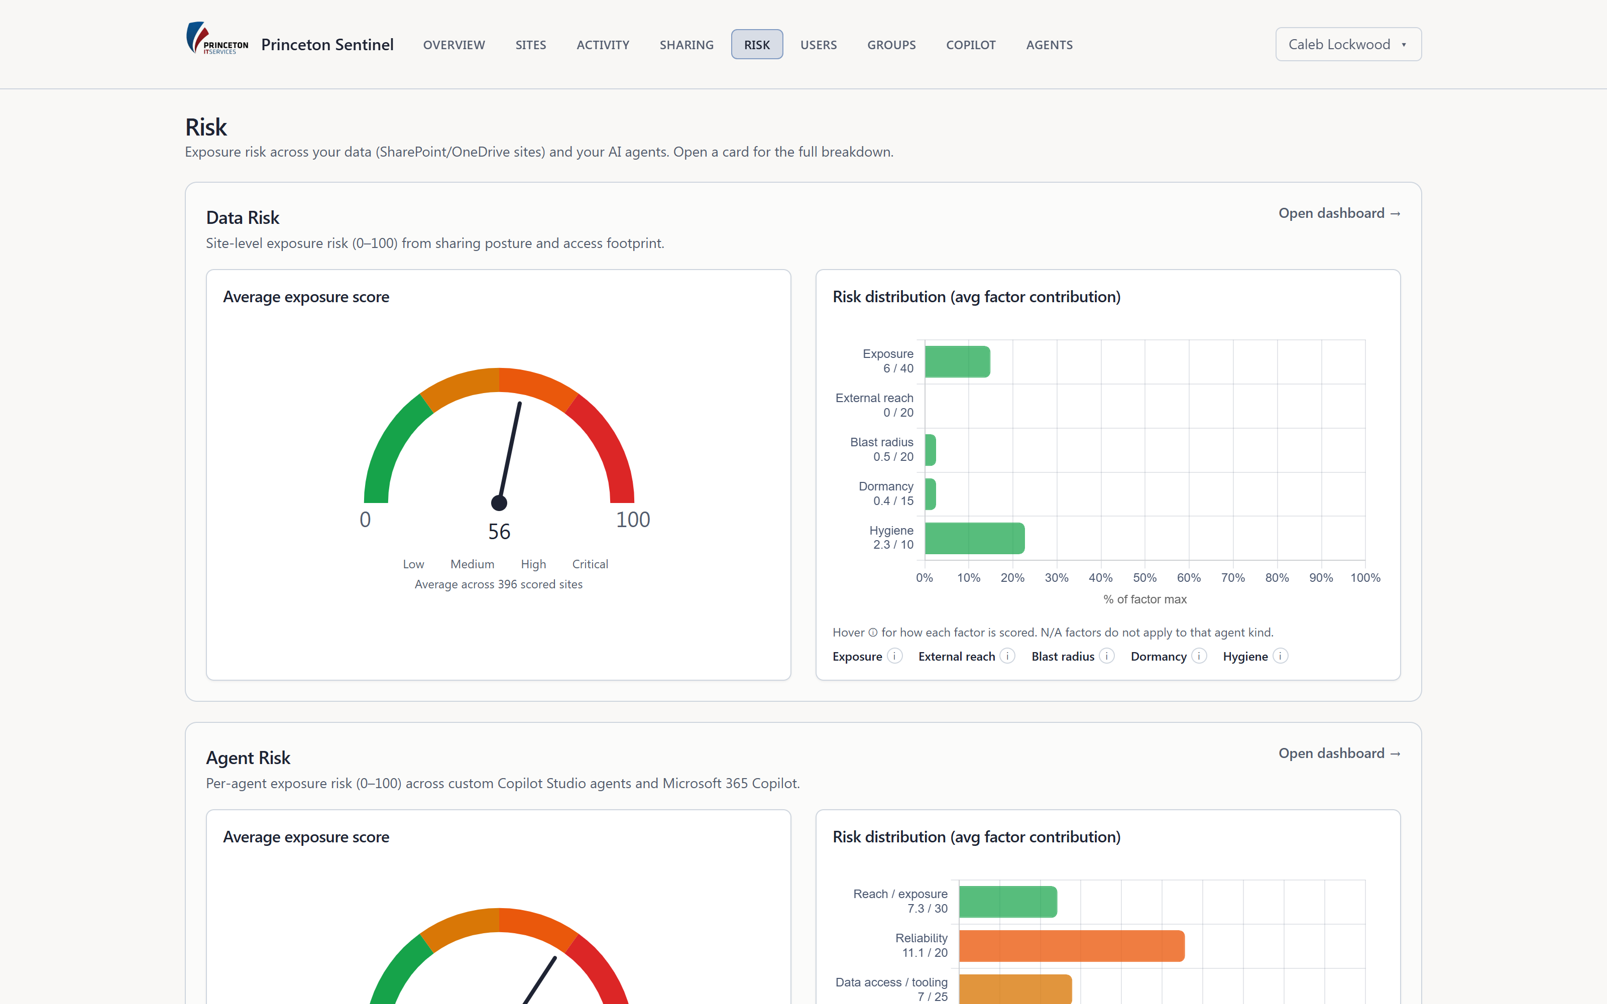Open the Users tab
This screenshot has width=1607, height=1004.
click(x=818, y=45)
